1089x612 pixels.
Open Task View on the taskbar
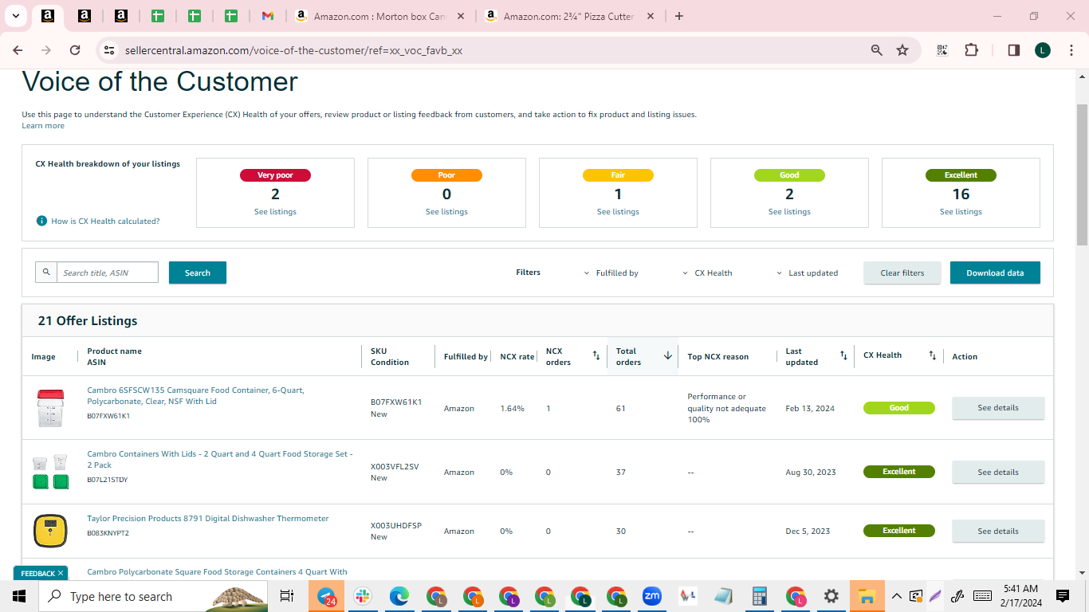pos(287,596)
